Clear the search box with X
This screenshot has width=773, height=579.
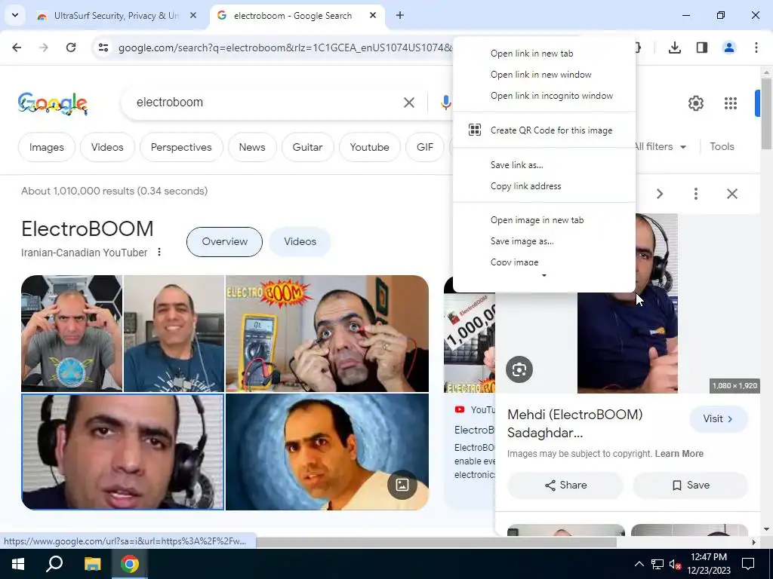(x=408, y=103)
